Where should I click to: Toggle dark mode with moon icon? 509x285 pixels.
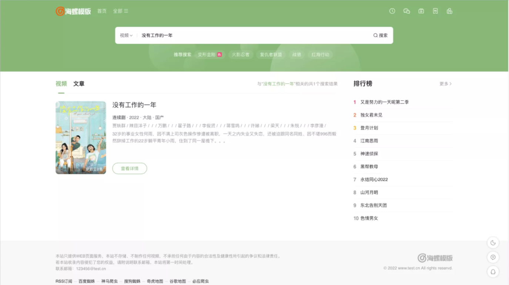pyautogui.click(x=493, y=243)
